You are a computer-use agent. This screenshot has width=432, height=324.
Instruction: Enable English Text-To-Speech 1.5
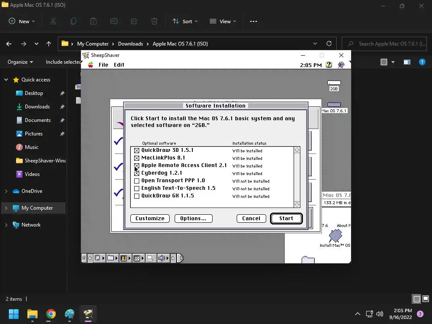click(x=137, y=189)
